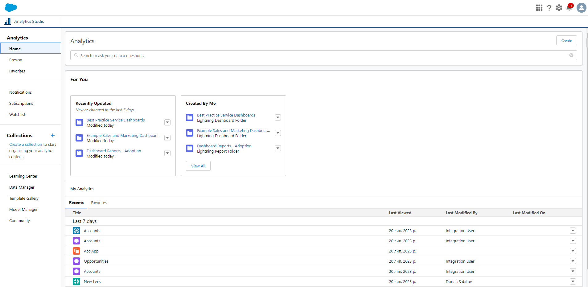Click the green New Lens icon
This screenshot has width=588, height=287.
(76, 281)
